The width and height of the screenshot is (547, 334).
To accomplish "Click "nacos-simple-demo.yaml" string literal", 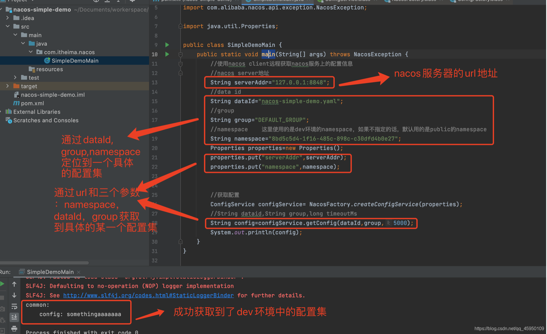I will [x=299, y=101].
